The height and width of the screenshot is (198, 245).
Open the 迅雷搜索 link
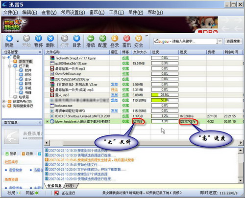click(15, 170)
